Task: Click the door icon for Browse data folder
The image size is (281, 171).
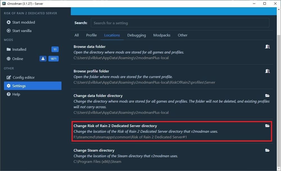Action: [x=267, y=47]
